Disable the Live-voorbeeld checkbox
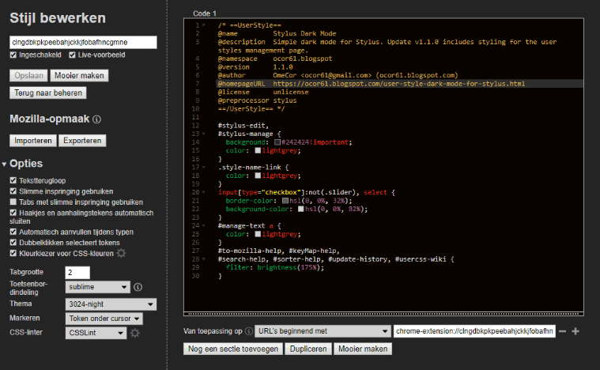Screen dimensions: 600x370 click(x=73, y=55)
